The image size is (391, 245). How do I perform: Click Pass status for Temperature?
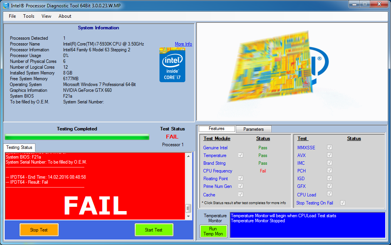click(x=263, y=155)
